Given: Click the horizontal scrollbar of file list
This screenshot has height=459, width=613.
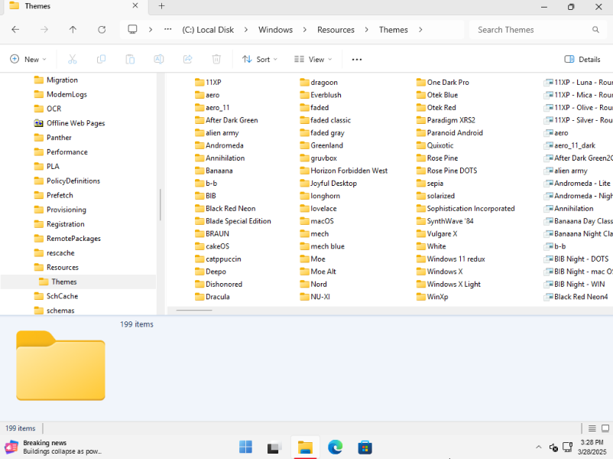Looking at the screenshot, I should coord(194,311).
